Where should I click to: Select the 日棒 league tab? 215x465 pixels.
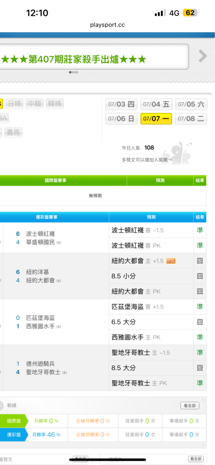click(x=14, y=104)
